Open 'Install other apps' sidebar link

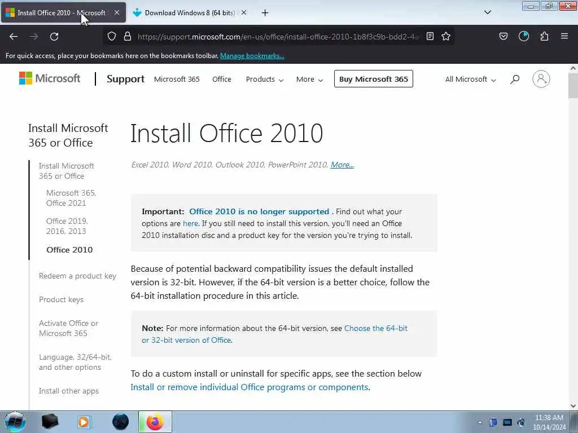pos(68,391)
